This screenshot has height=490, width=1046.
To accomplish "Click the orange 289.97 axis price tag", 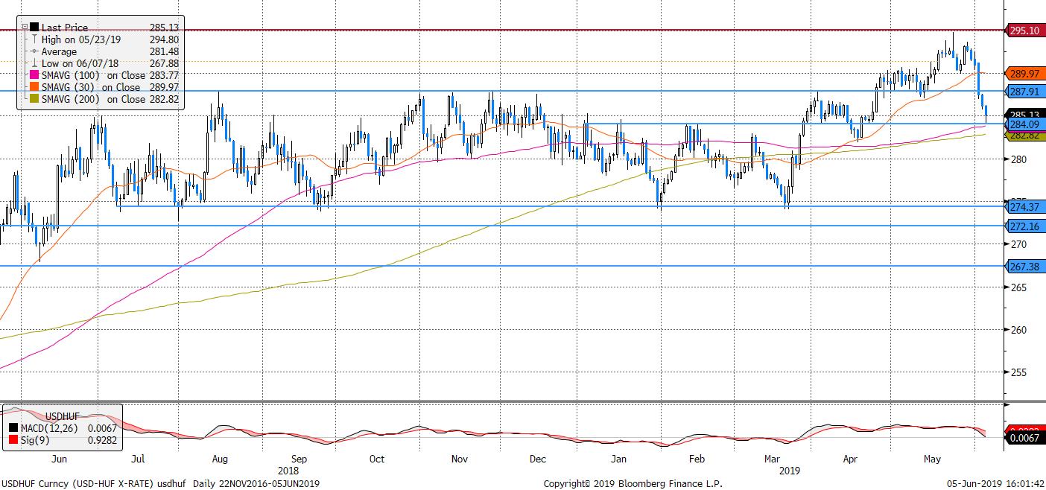I will (1024, 74).
